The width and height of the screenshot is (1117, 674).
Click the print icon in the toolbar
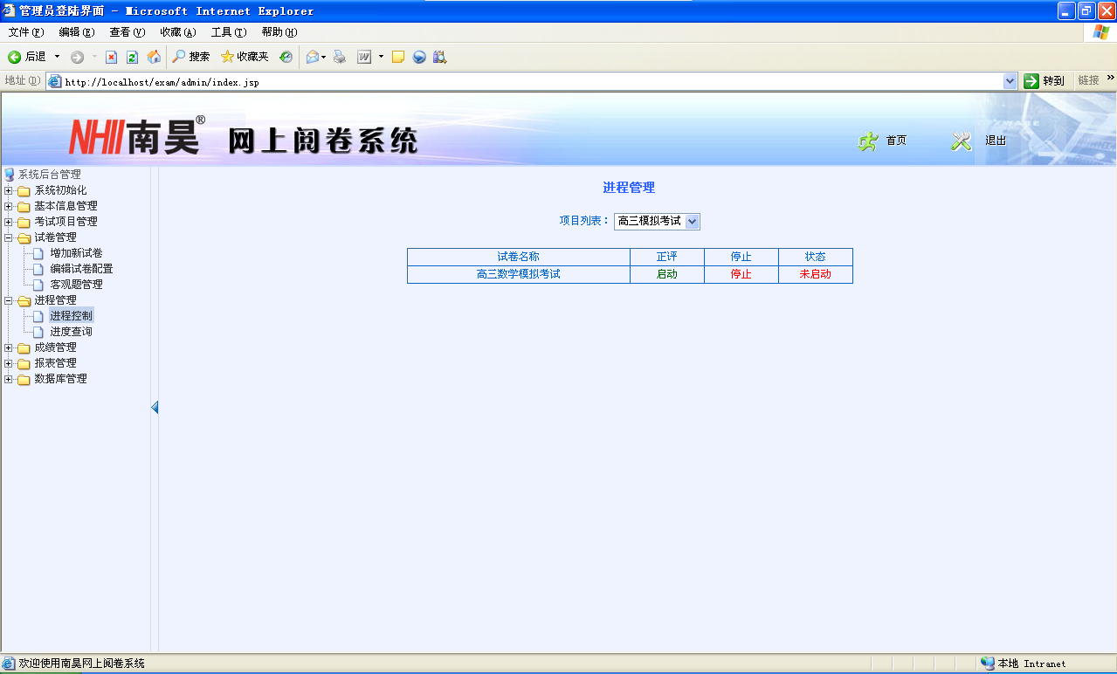338,57
